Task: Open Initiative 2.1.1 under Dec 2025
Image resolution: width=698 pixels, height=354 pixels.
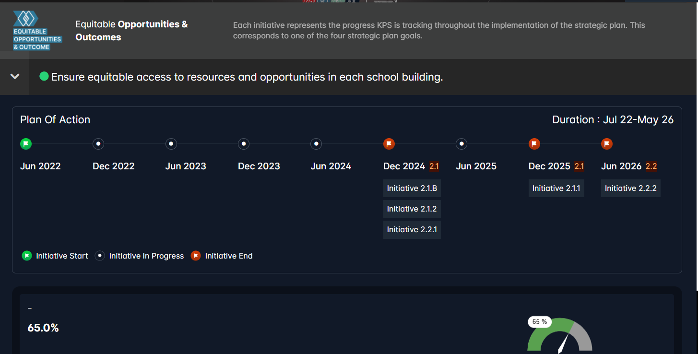Action: tap(556, 188)
